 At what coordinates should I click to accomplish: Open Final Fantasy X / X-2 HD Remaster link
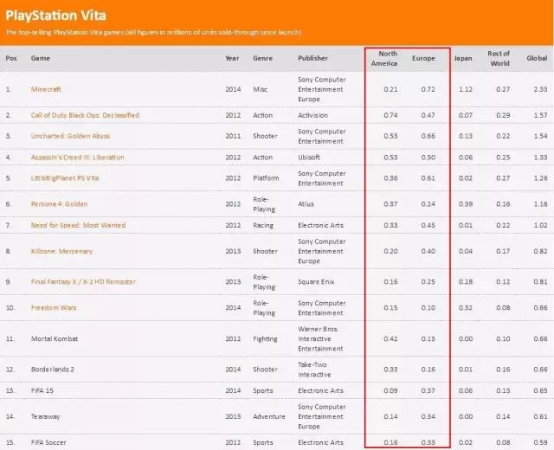click(x=83, y=282)
